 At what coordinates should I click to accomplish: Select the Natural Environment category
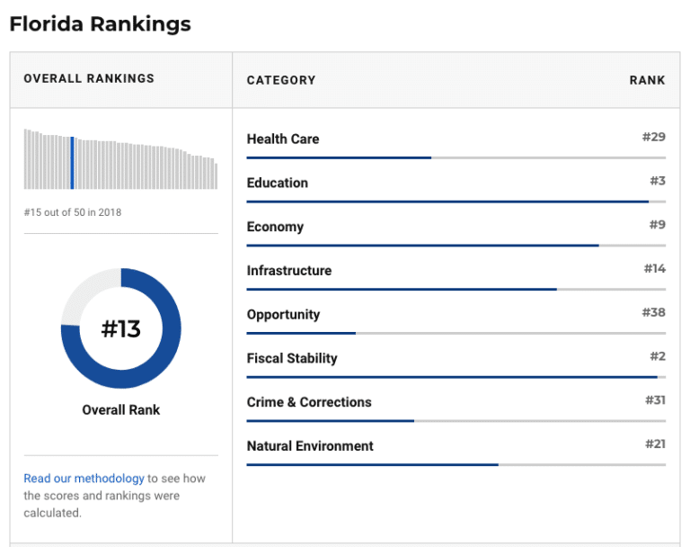point(310,446)
